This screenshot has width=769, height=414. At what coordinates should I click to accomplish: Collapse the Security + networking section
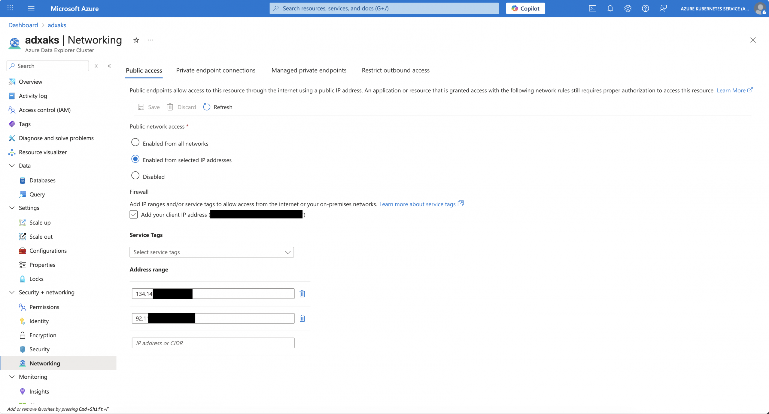pos(12,292)
